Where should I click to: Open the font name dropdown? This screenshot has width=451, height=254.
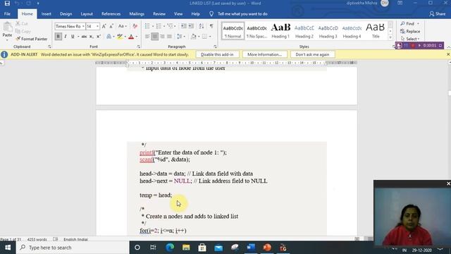tap(83, 26)
